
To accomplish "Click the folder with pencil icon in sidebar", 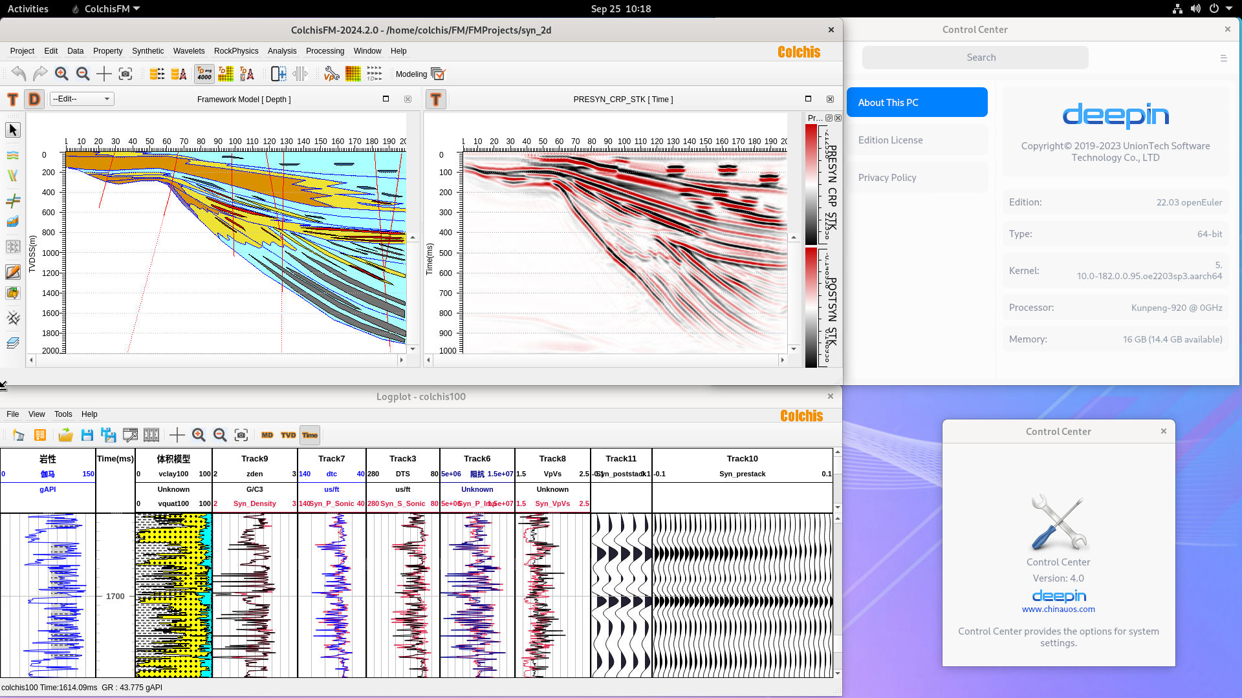I will [x=13, y=293].
